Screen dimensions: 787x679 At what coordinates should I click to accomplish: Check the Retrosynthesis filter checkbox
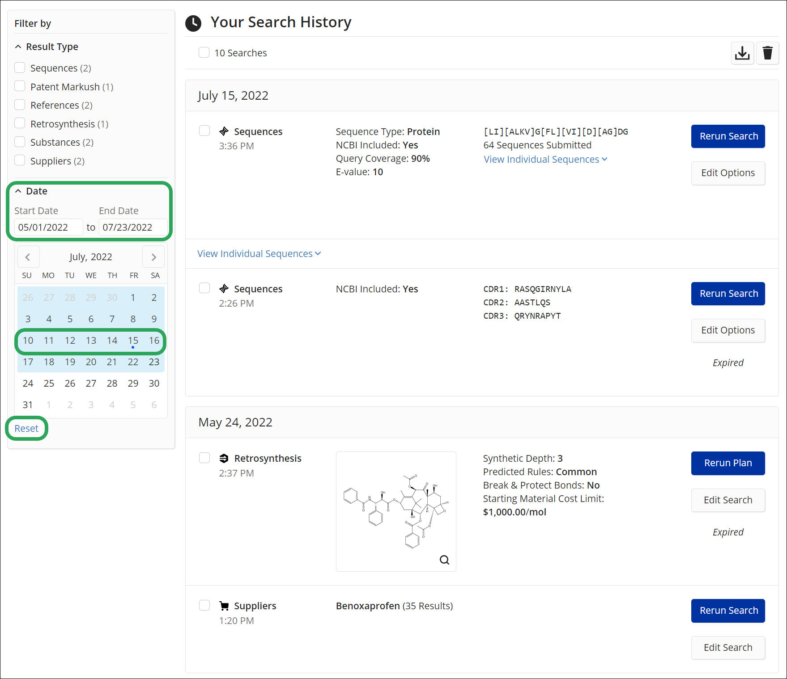point(20,123)
